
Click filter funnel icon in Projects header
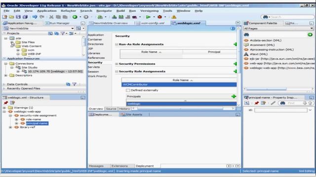point(63,33)
